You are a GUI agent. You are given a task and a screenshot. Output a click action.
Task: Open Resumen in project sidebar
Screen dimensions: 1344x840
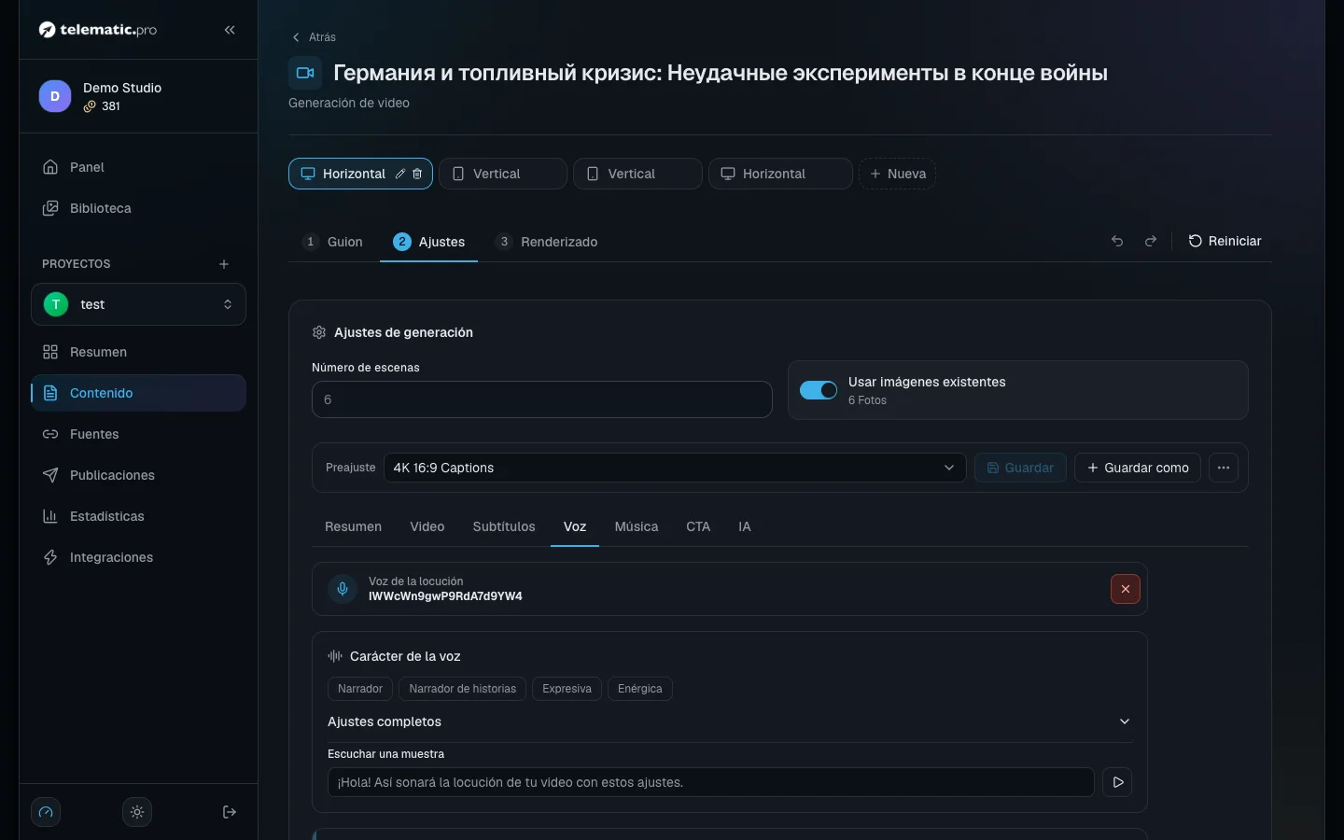[x=138, y=352]
